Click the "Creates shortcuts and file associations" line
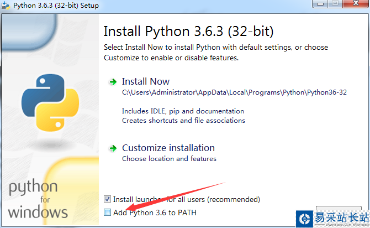370x228 pixels. [183, 120]
